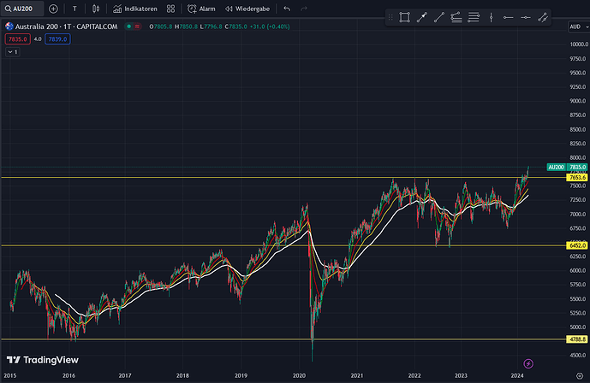The width and height of the screenshot is (590, 383).
Task: Collapse the indicator legend chevron showing 1
Action: coord(13,52)
